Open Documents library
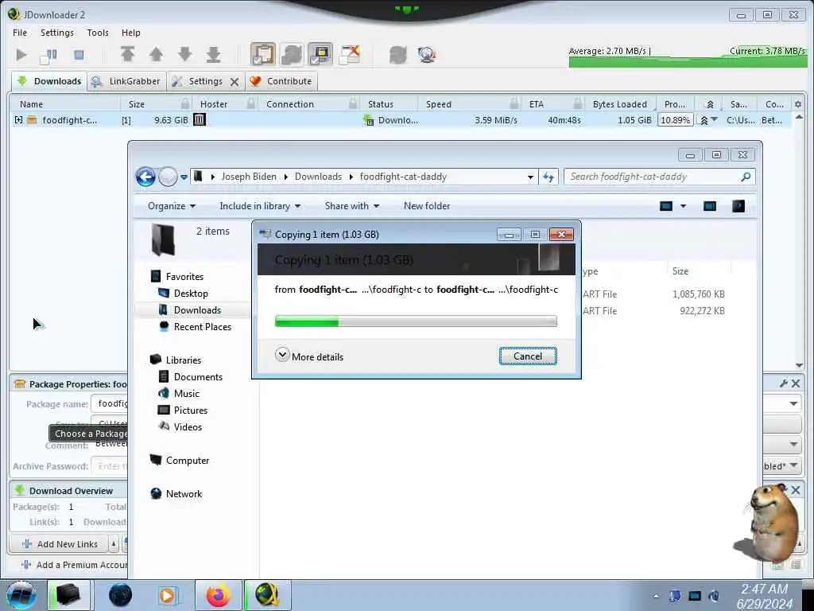This screenshot has height=611, width=814. pos(198,376)
